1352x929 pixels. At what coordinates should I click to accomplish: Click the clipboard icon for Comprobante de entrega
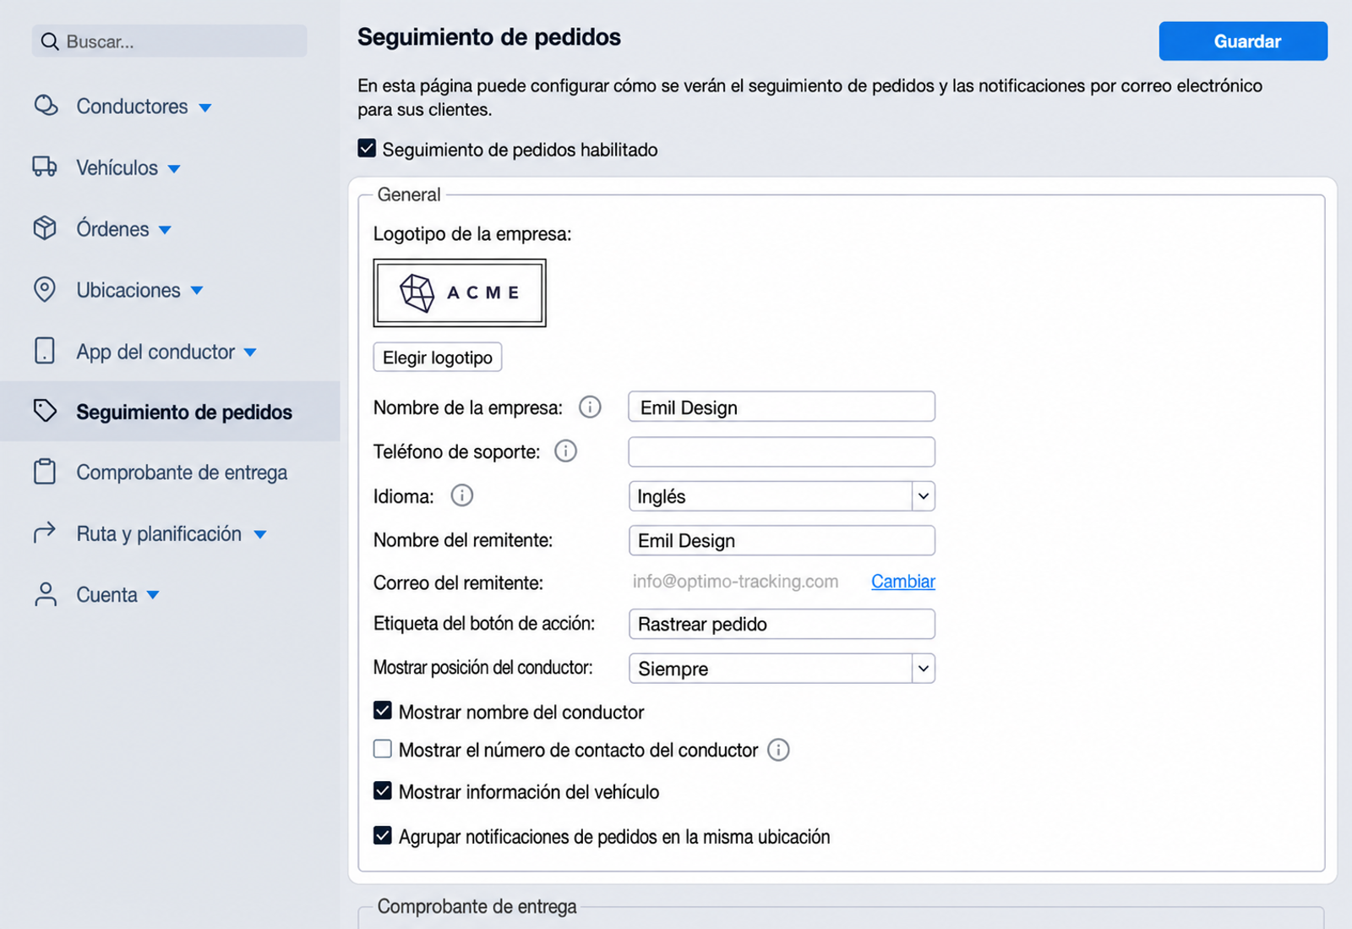point(45,472)
